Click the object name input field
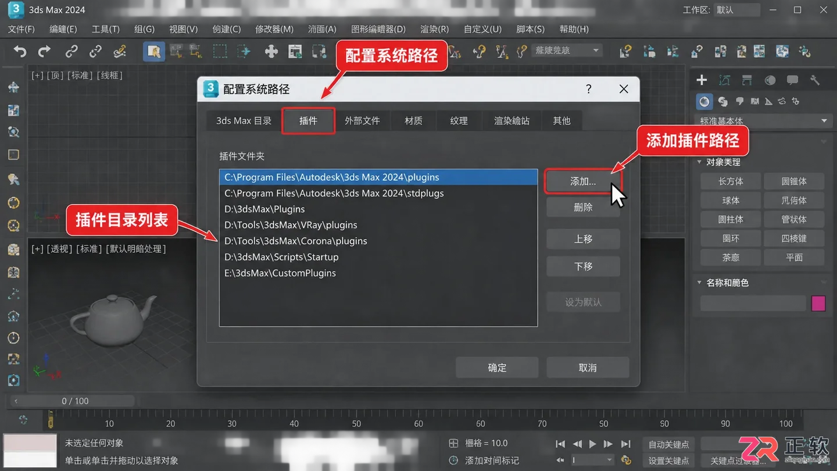Image resolution: width=837 pixels, height=471 pixels. (754, 303)
